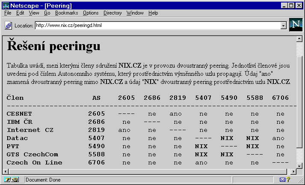305x185 pixels.
Task: Click the Netscape N logo
Action: (x=296, y=25)
